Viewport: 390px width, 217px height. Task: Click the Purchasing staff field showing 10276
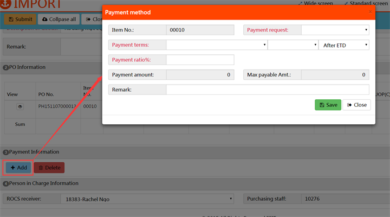click(343, 199)
